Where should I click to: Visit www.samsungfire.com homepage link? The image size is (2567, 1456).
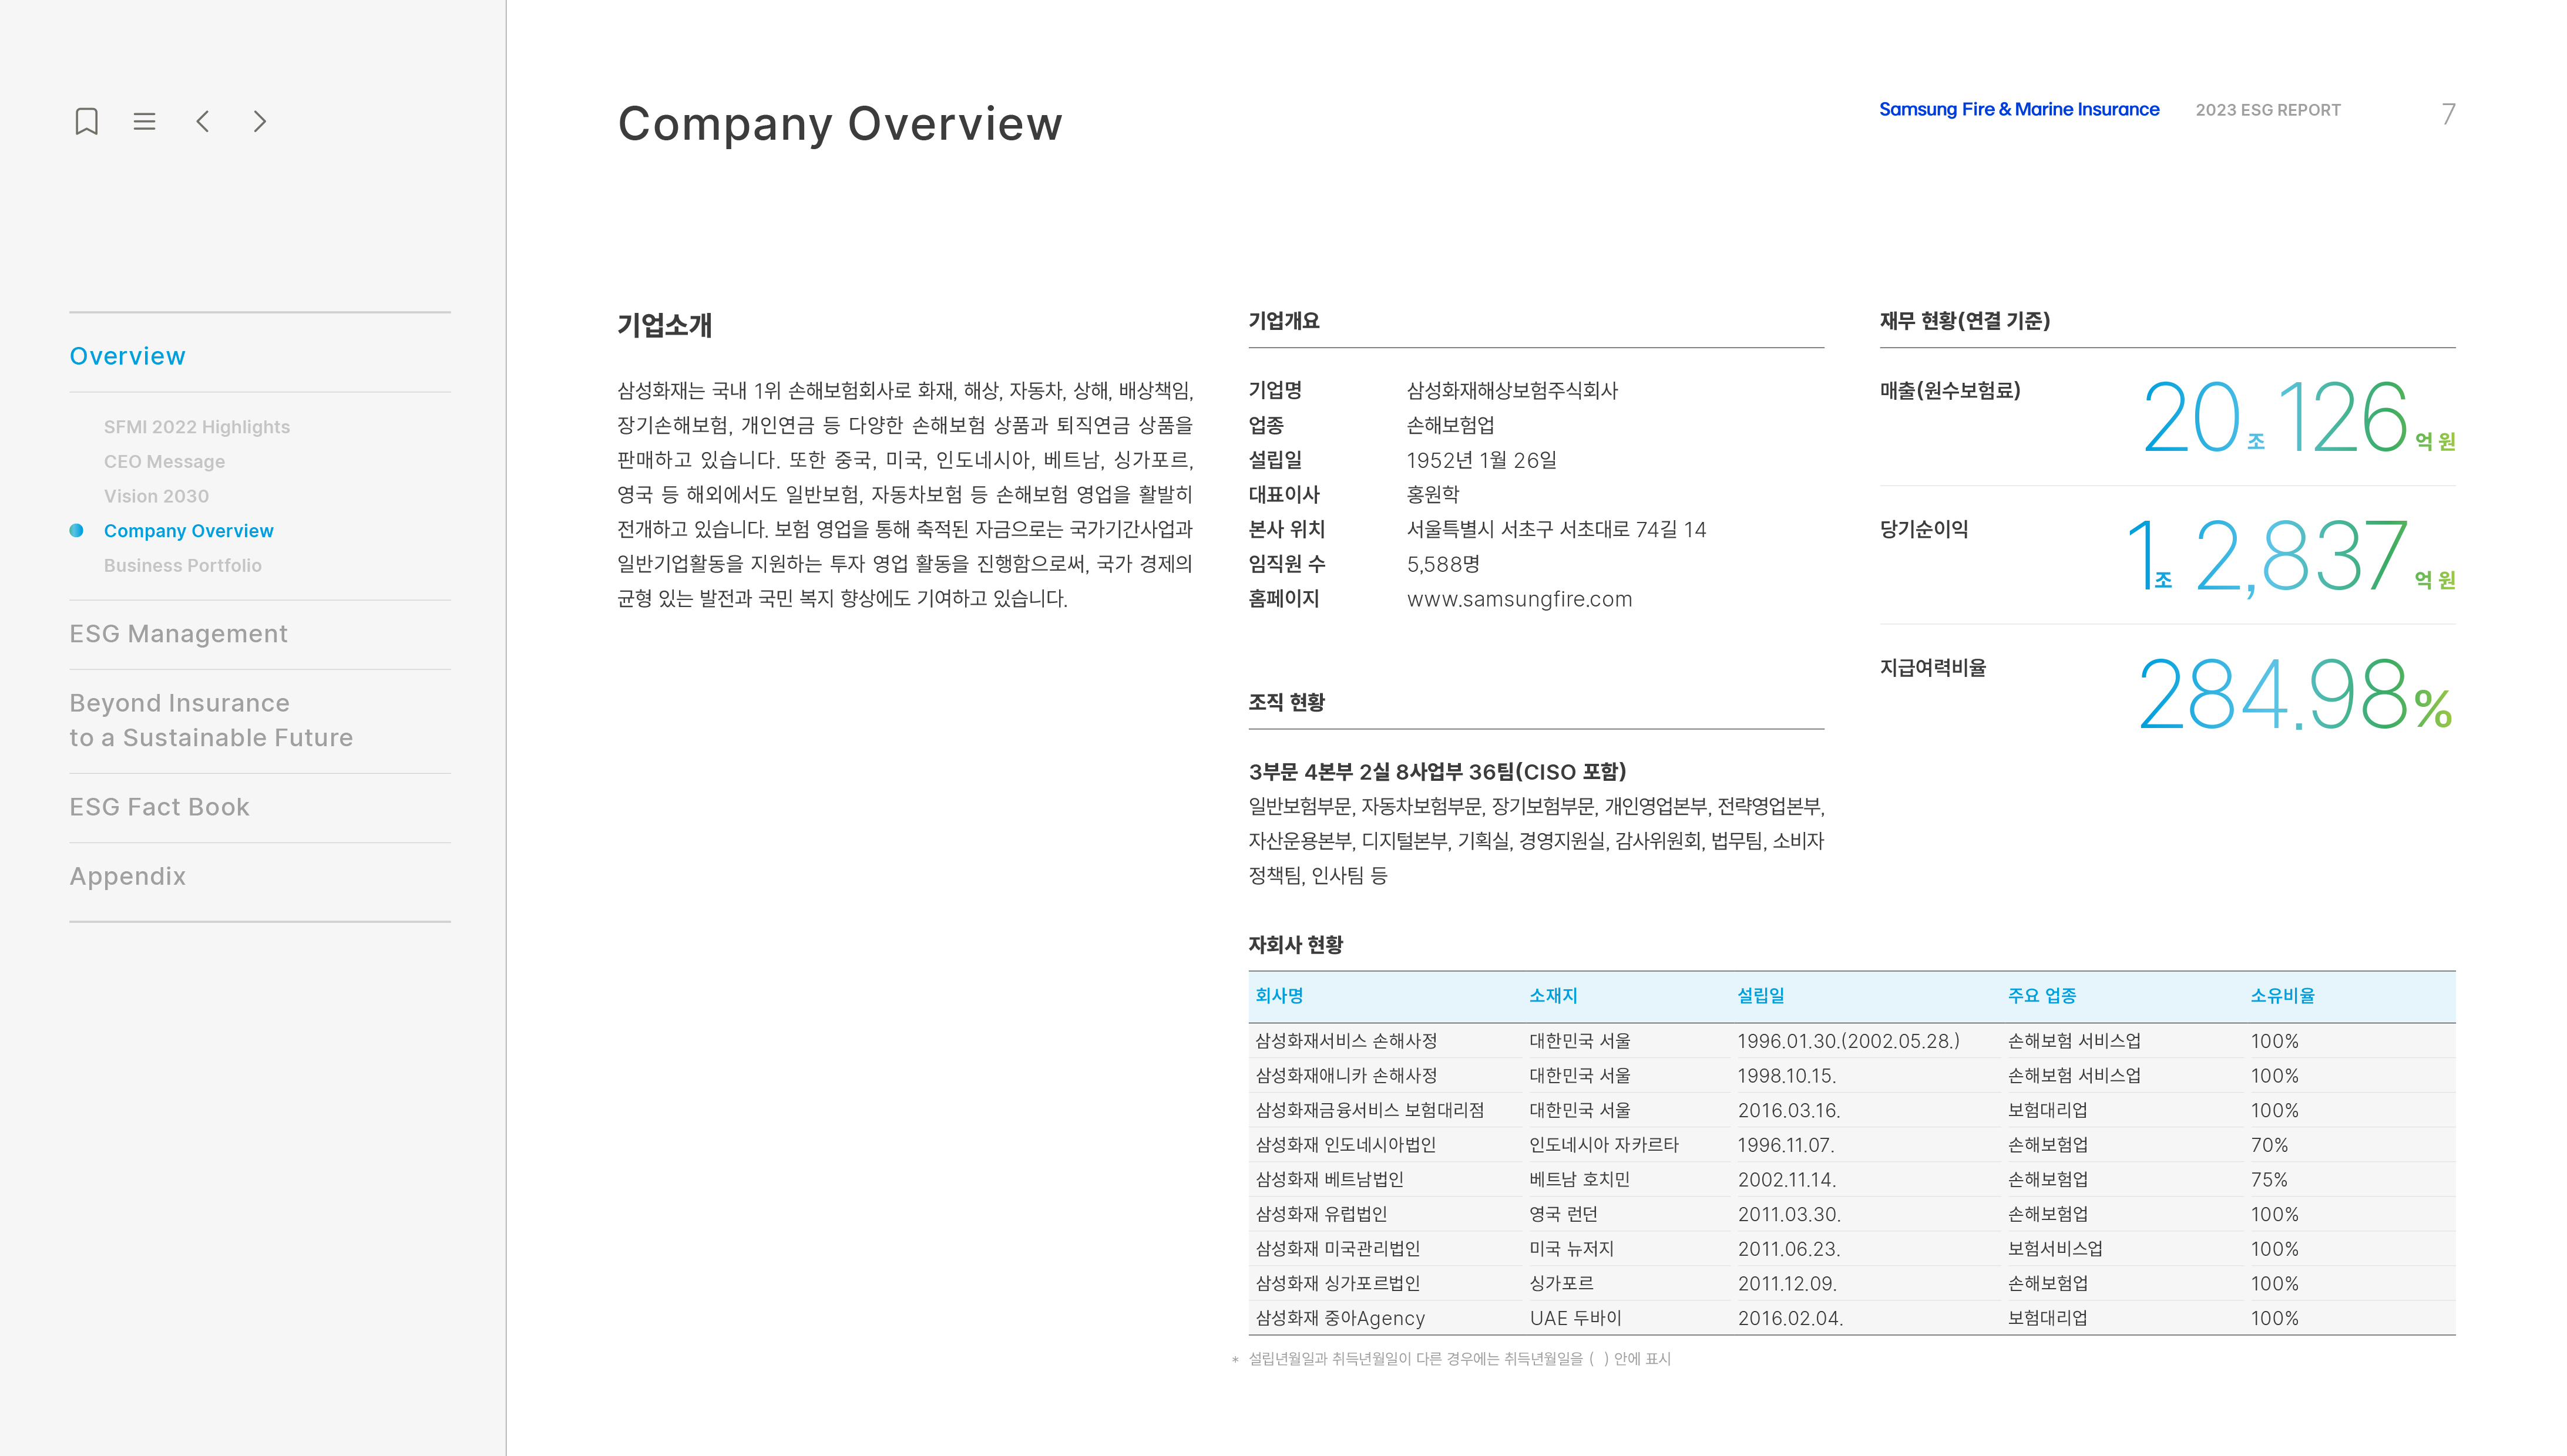point(1518,599)
